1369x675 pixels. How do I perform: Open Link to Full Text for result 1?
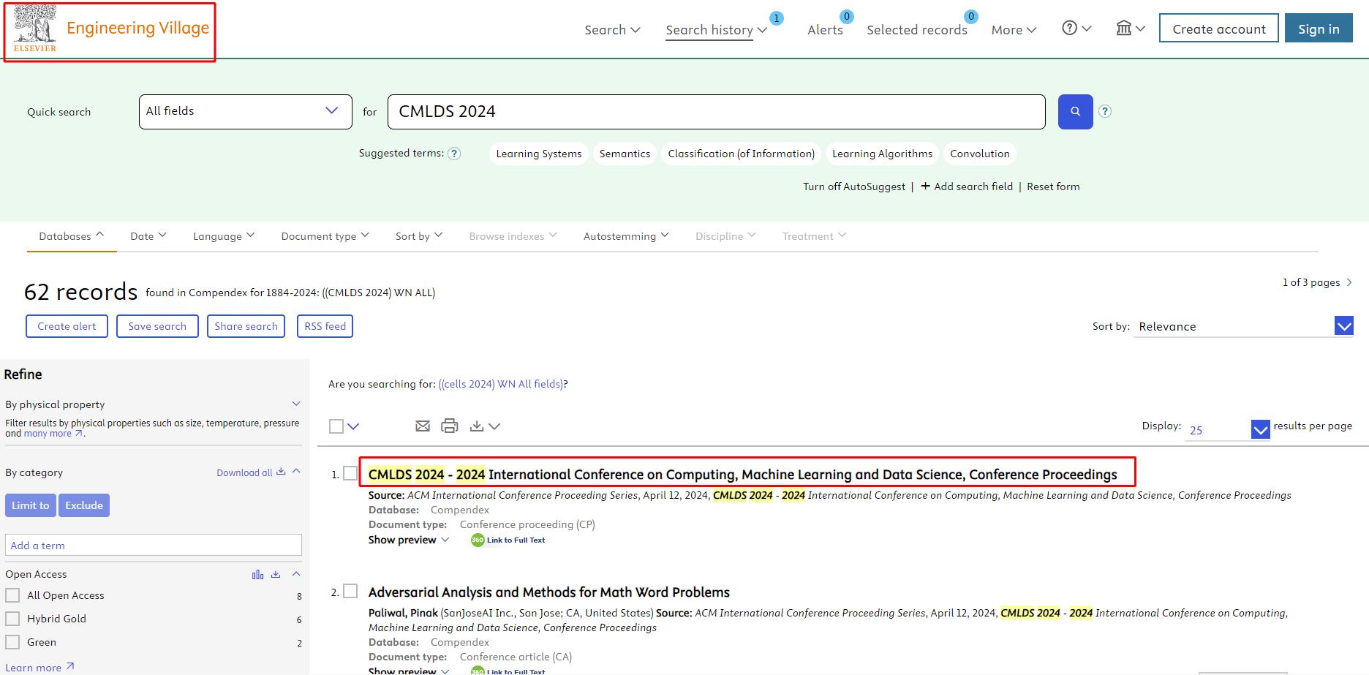pos(508,540)
